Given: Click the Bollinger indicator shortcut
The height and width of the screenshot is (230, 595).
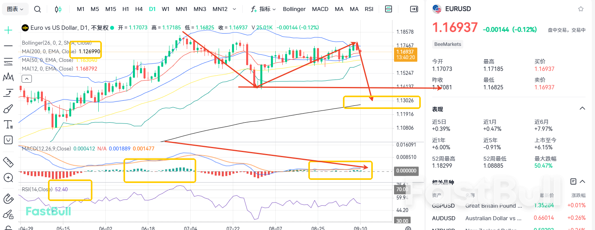Looking at the screenshot, I should pos(294,9).
